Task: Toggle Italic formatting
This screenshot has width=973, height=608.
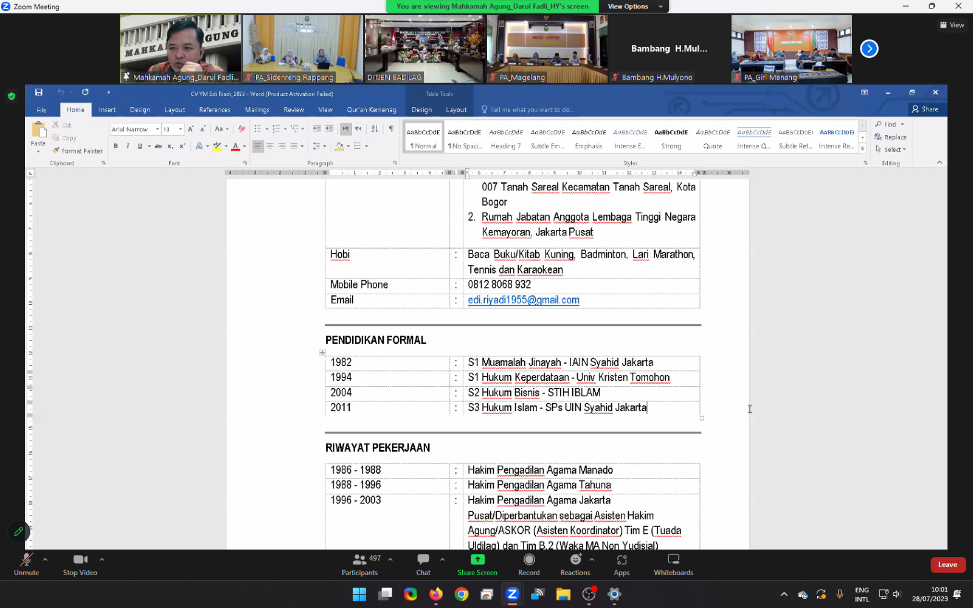Action: tap(128, 146)
